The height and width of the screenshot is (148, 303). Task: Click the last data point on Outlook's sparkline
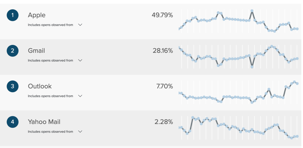297,84
